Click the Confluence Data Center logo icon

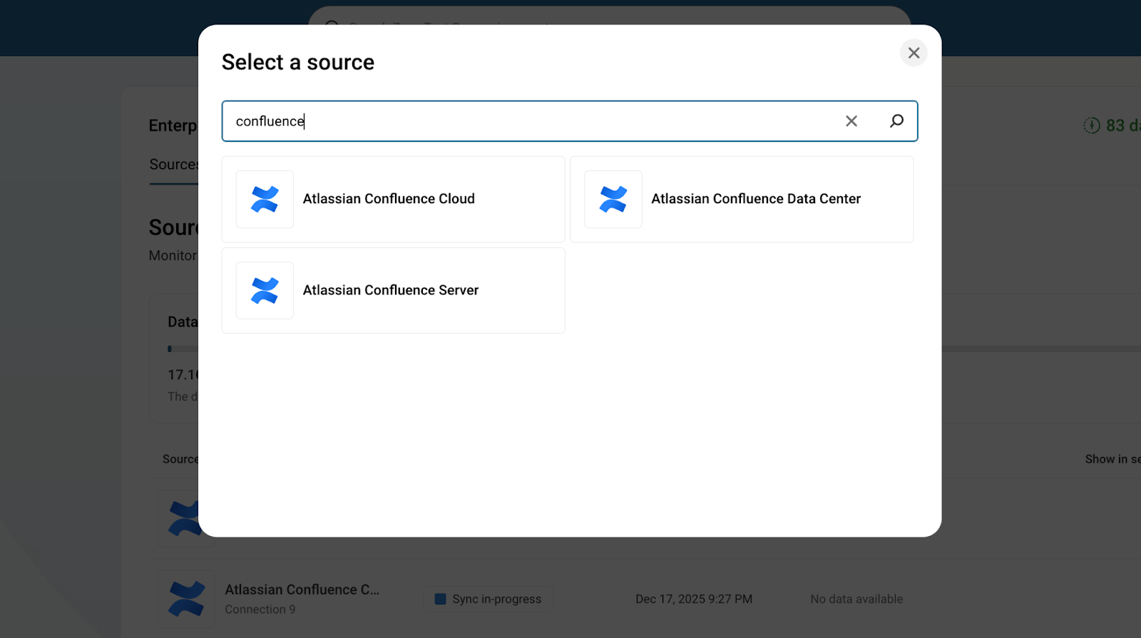click(613, 200)
